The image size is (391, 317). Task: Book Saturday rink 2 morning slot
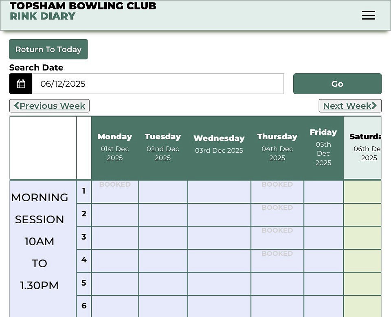click(x=362, y=215)
